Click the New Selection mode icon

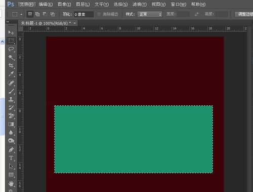pyautogui.click(x=30, y=14)
